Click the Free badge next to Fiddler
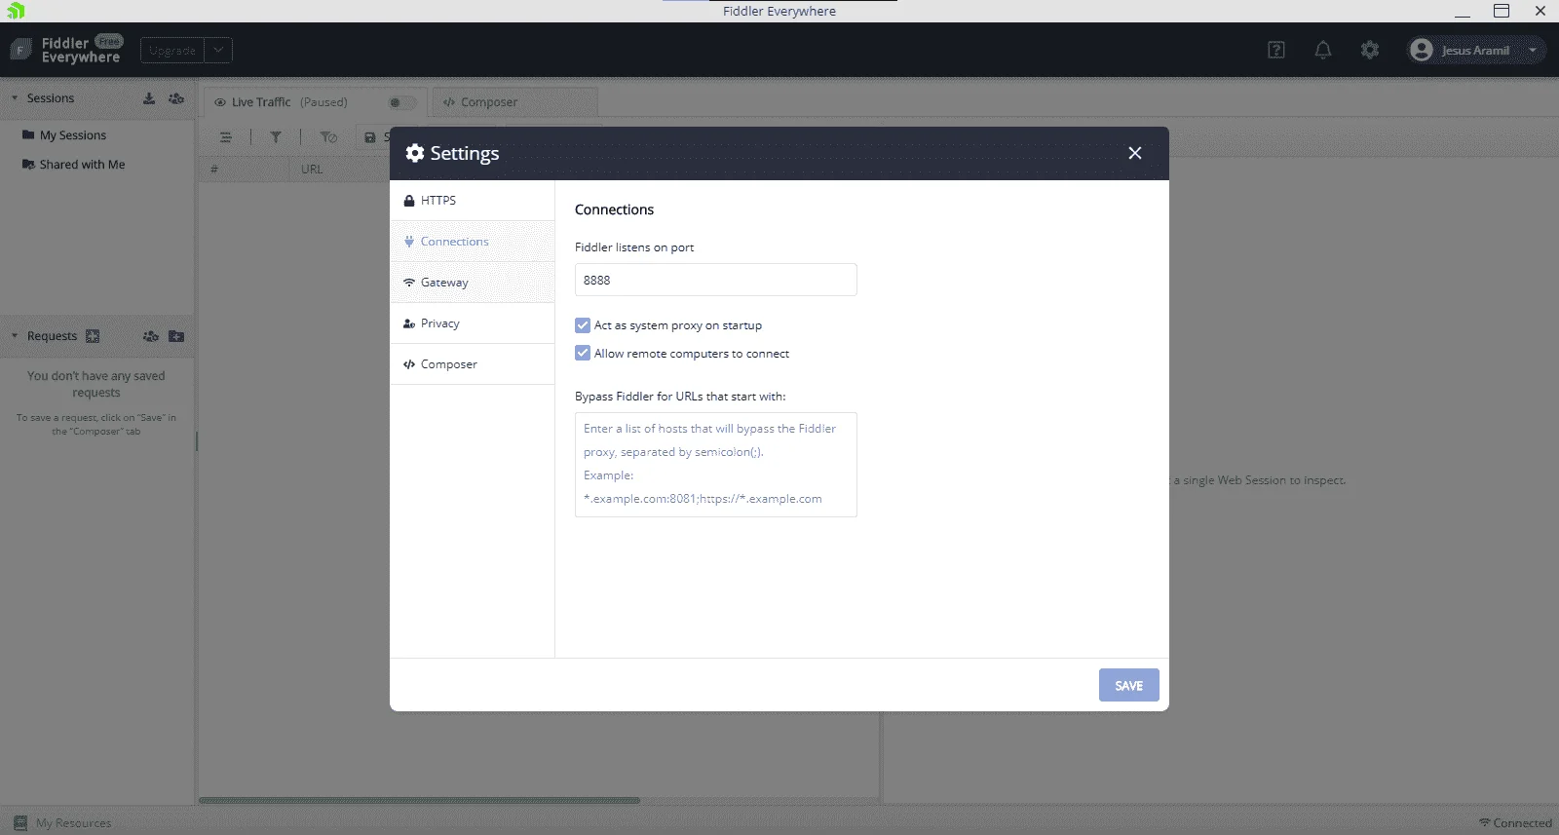Screen dimensions: 1559x835 pyautogui.click(x=109, y=42)
